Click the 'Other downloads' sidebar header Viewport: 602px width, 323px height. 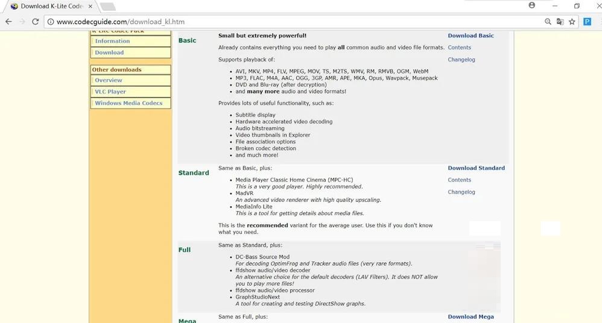click(116, 69)
